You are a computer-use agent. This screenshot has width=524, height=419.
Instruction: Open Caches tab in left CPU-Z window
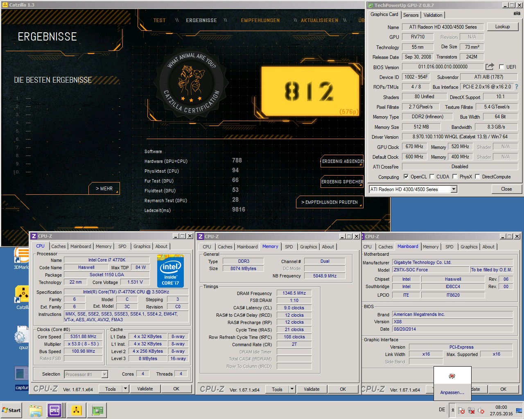click(58, 246)
